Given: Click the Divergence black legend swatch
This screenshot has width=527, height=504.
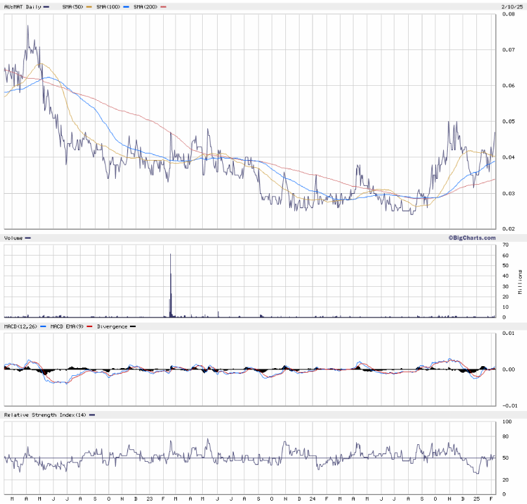Looking at the screenshot, I should (133, 326).
